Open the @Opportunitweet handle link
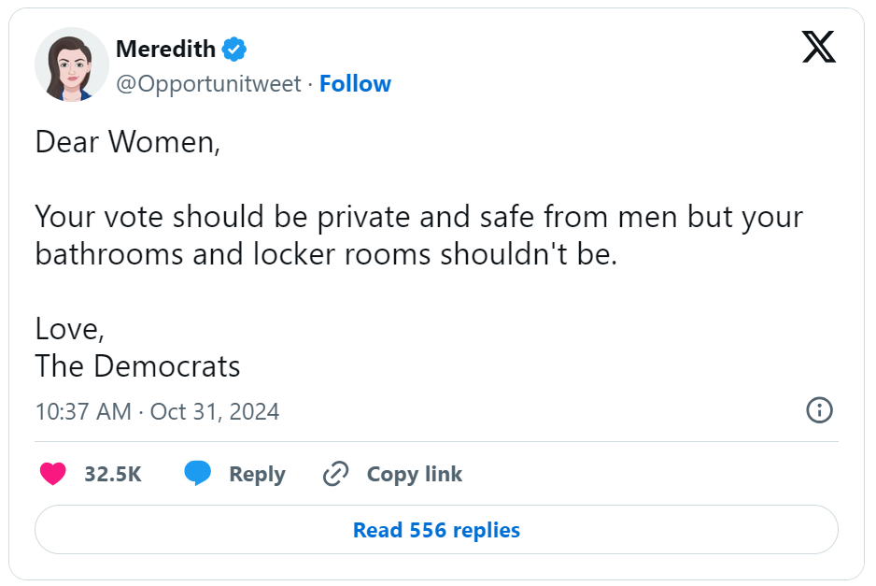The width and height of the screenshot is (876, 586). tap(208, 84)
